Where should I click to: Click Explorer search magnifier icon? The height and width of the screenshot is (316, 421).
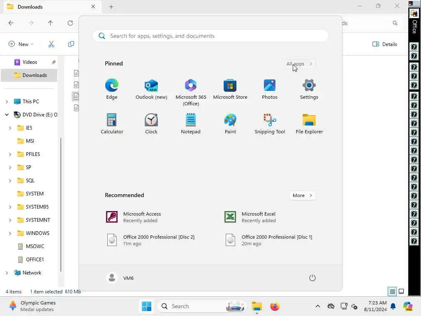pyautogui.click(x=395, y=23)
